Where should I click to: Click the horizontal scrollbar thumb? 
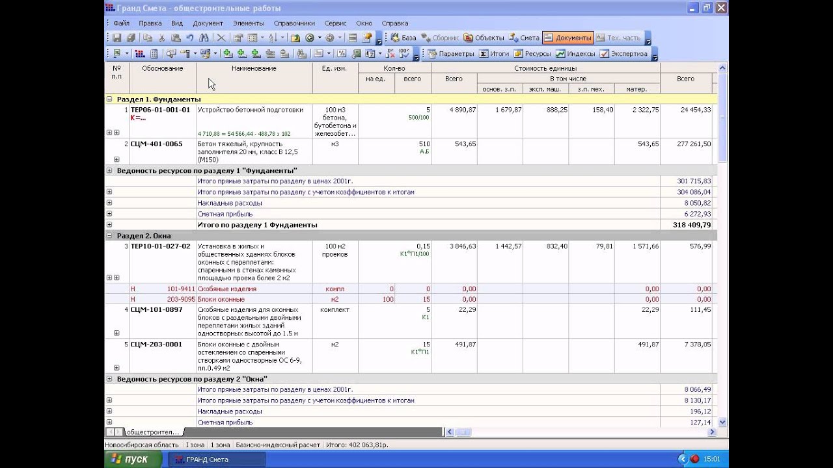463,432
